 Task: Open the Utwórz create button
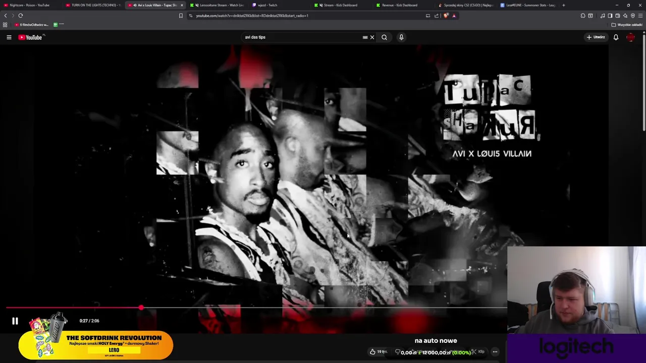(x=596, y=37)
